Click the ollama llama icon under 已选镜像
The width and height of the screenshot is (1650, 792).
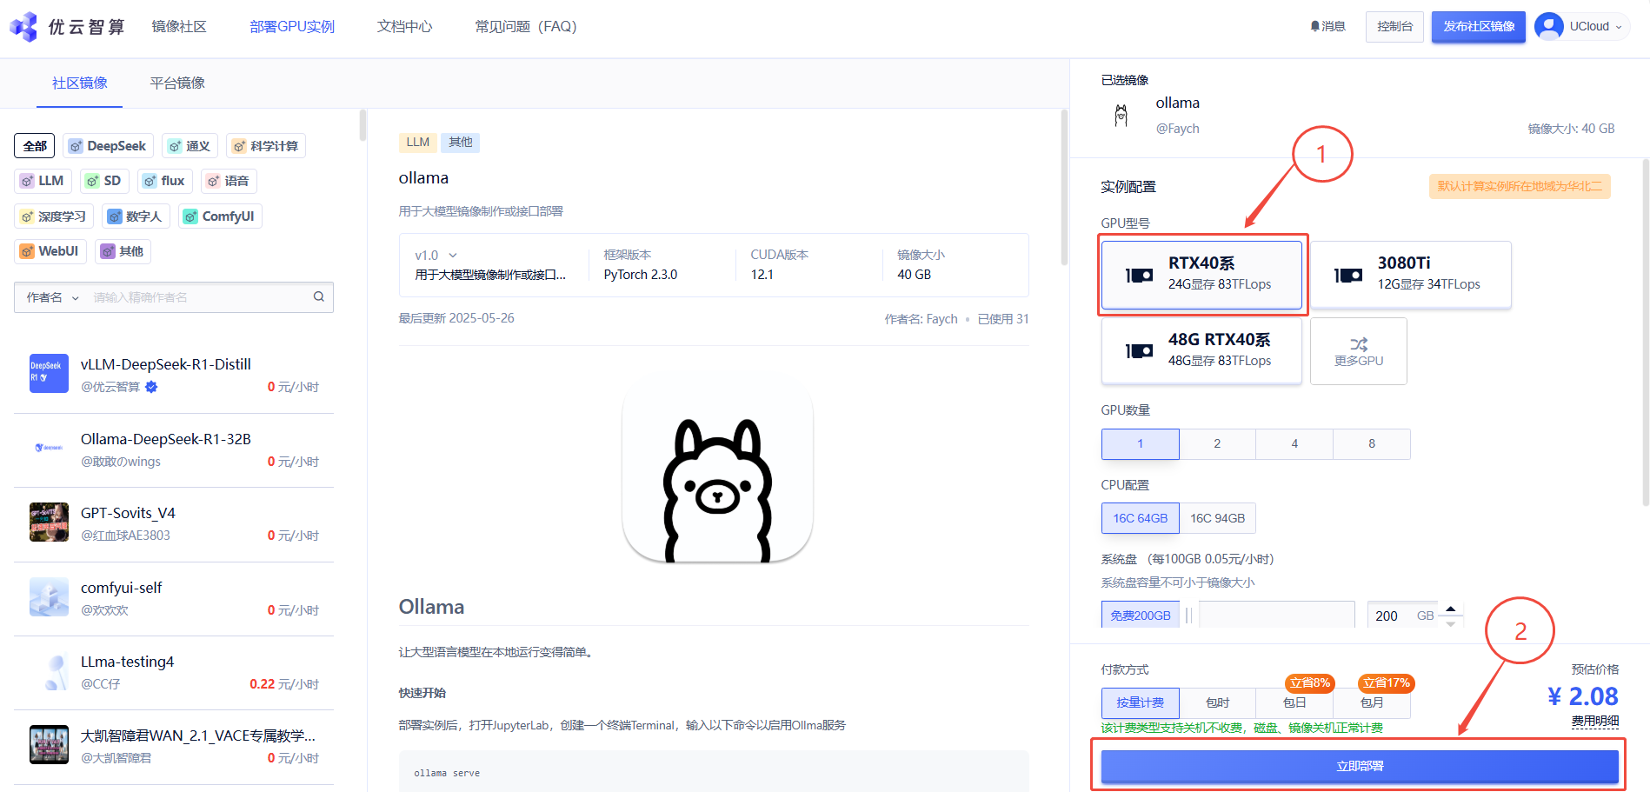[x=1121, y=116]
